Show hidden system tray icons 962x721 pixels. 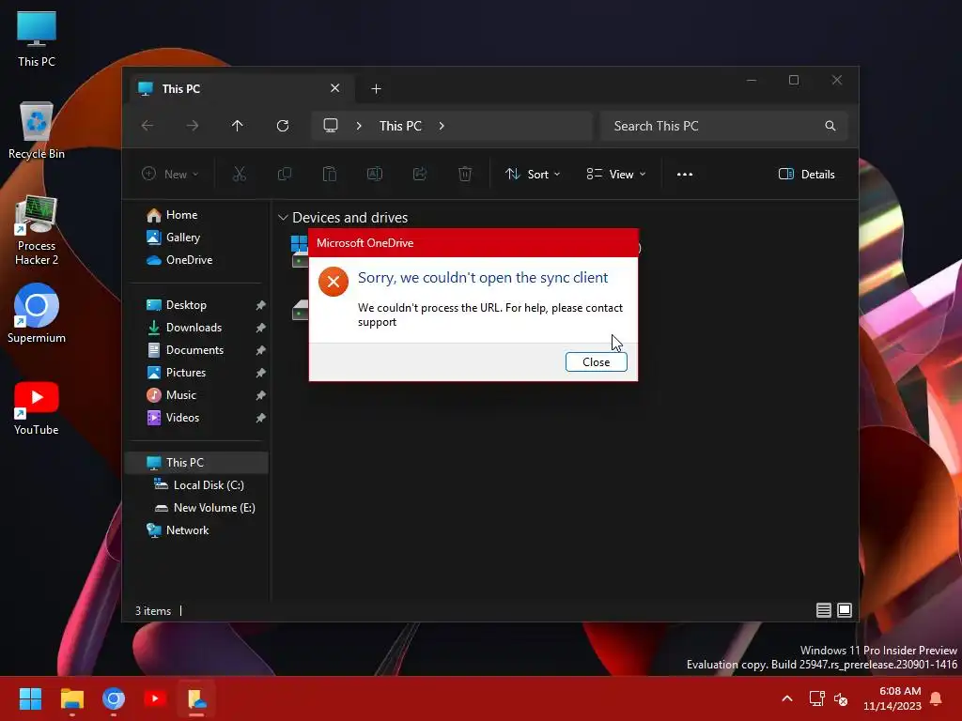[787, 698]
